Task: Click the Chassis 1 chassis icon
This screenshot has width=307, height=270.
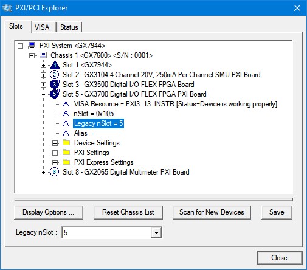Action: [x=43, y=55]
